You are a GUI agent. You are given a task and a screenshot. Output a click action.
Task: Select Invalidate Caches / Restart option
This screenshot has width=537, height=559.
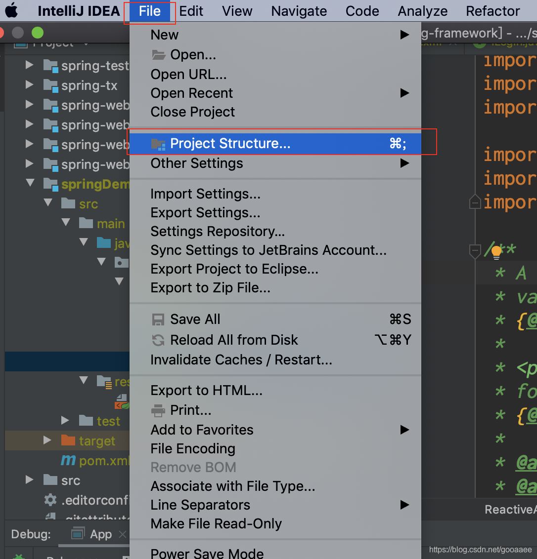(241, 359)
